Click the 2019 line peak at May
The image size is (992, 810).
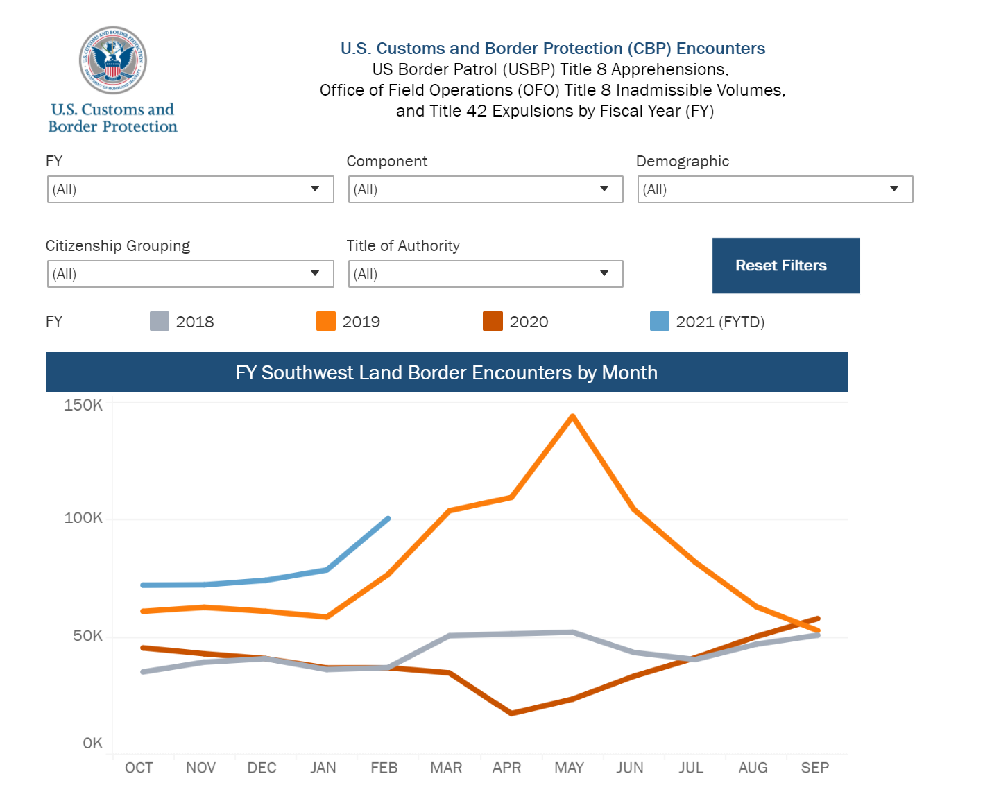(572, 417)
